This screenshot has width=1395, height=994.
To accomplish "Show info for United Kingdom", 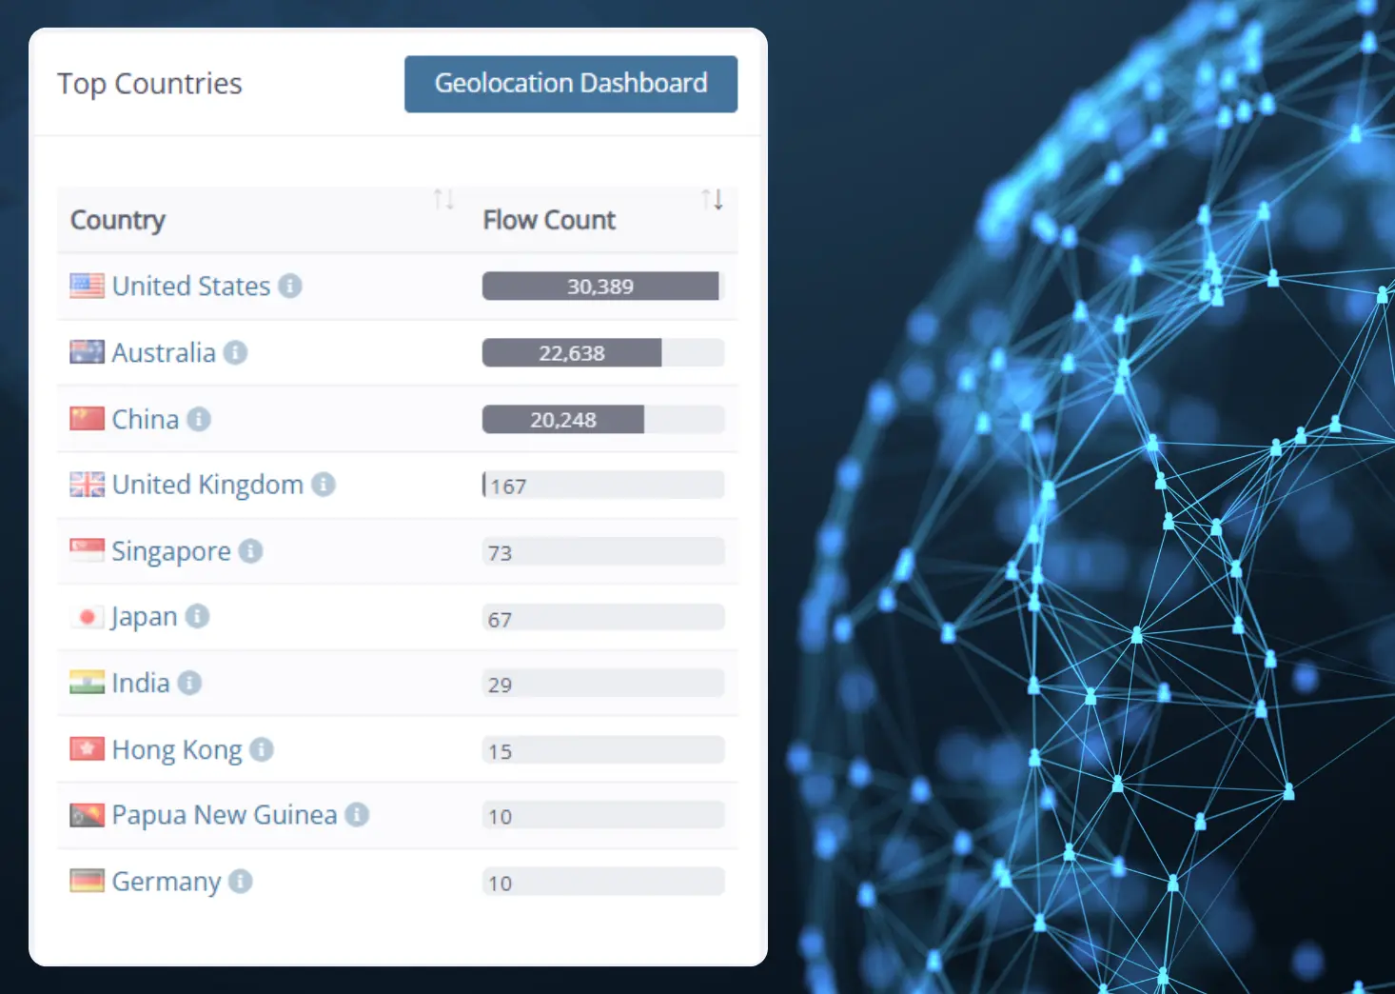I will click(324, 485).
